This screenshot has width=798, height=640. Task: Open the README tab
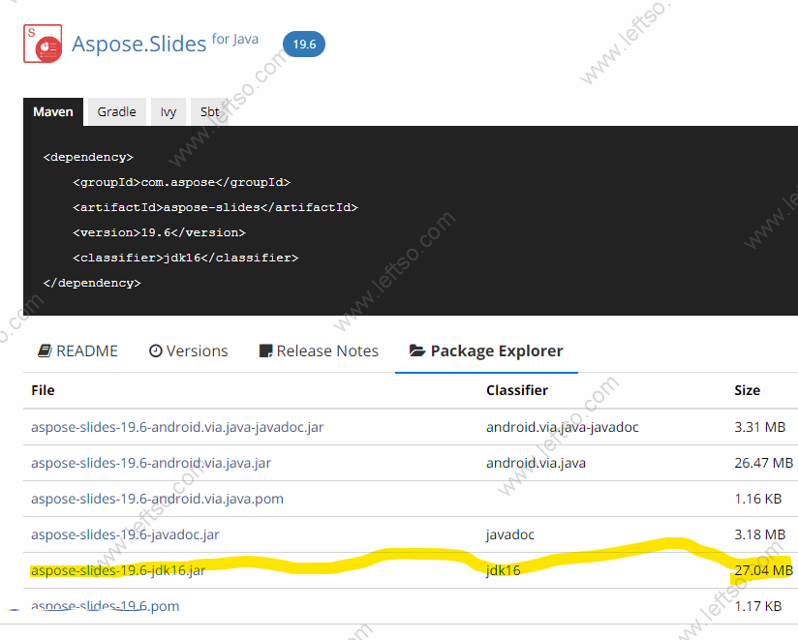coord(77,351)
